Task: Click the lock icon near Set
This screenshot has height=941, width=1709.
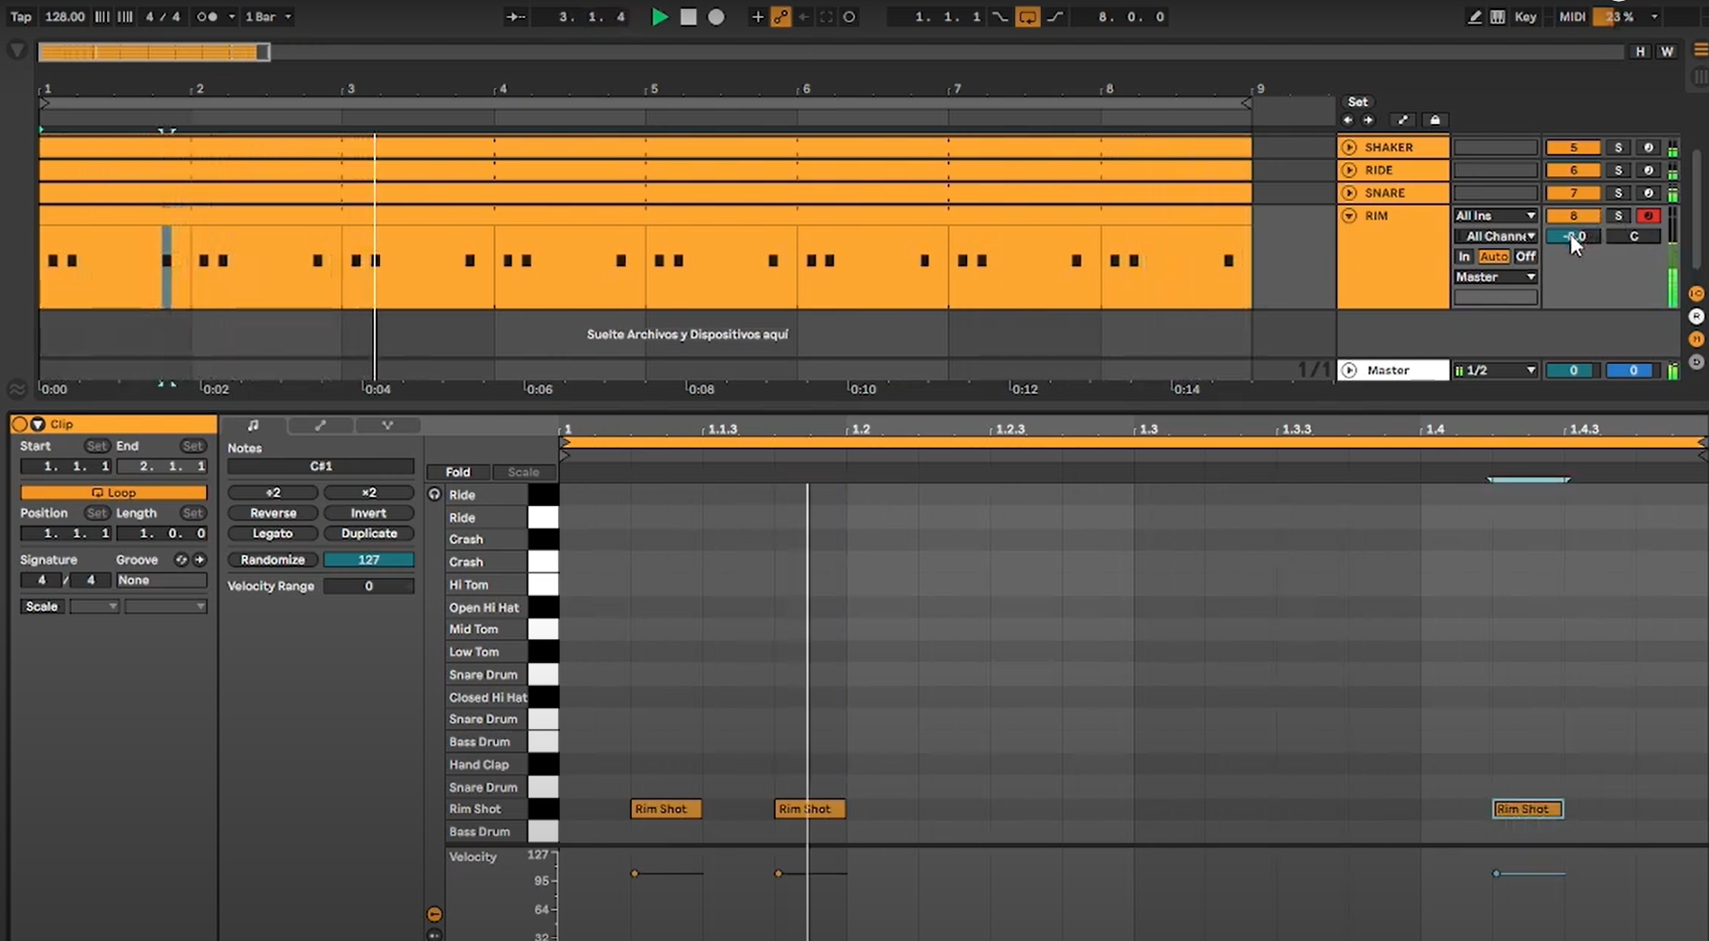Action: [1435, 120]
